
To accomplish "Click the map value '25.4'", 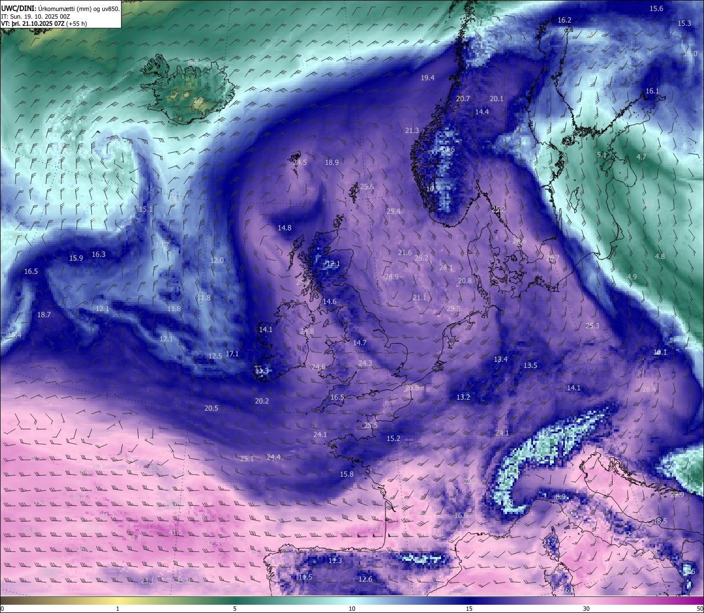I will pyautogui.click(x=393, y=211).
